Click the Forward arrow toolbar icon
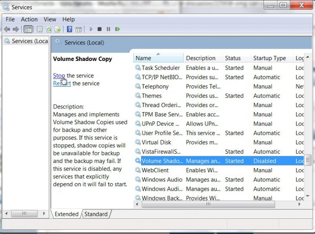This screenshot has width=315, height=234. (16, 29)
